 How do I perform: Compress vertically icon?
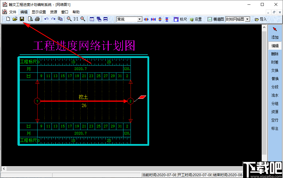167,19
